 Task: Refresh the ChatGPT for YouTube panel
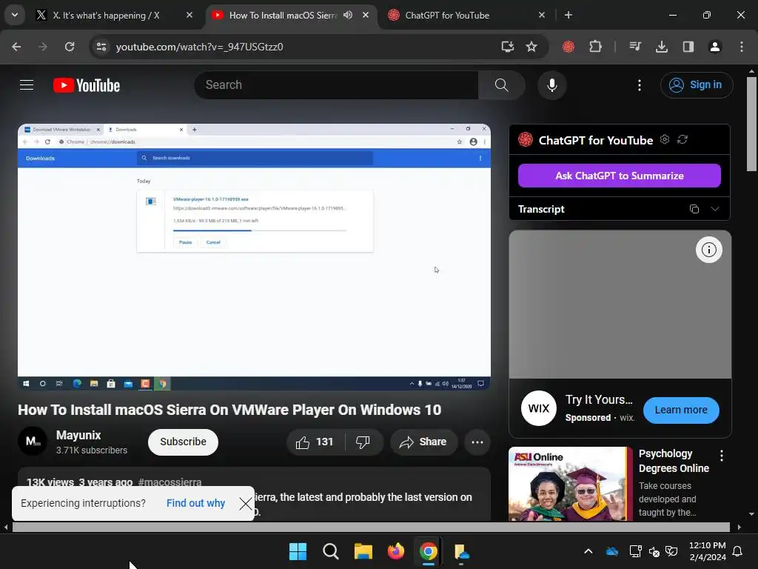point(682,139)
